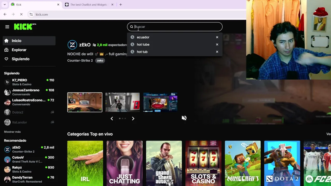This screenshot has height=186, width=331.
Task: Focus the Buscar search field
Action: (175, 27)
